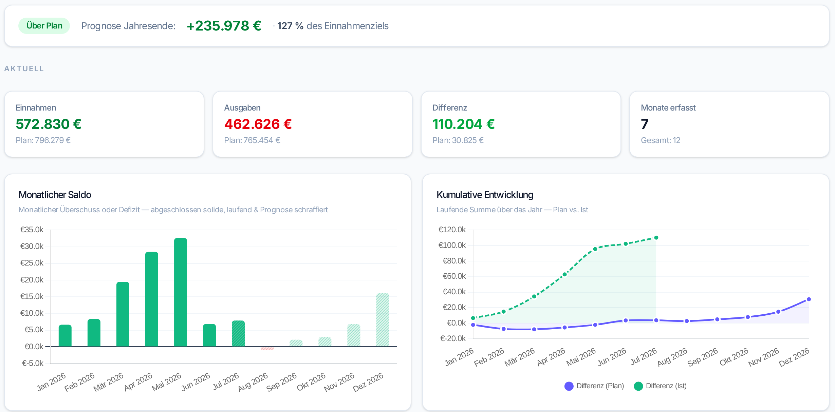The width and height of the screenshot is (835, 412).
Task: Click "Jan 2026" axis label in Monatlicher Saldo
Action: pyautogui.click(x=51, y=382)
